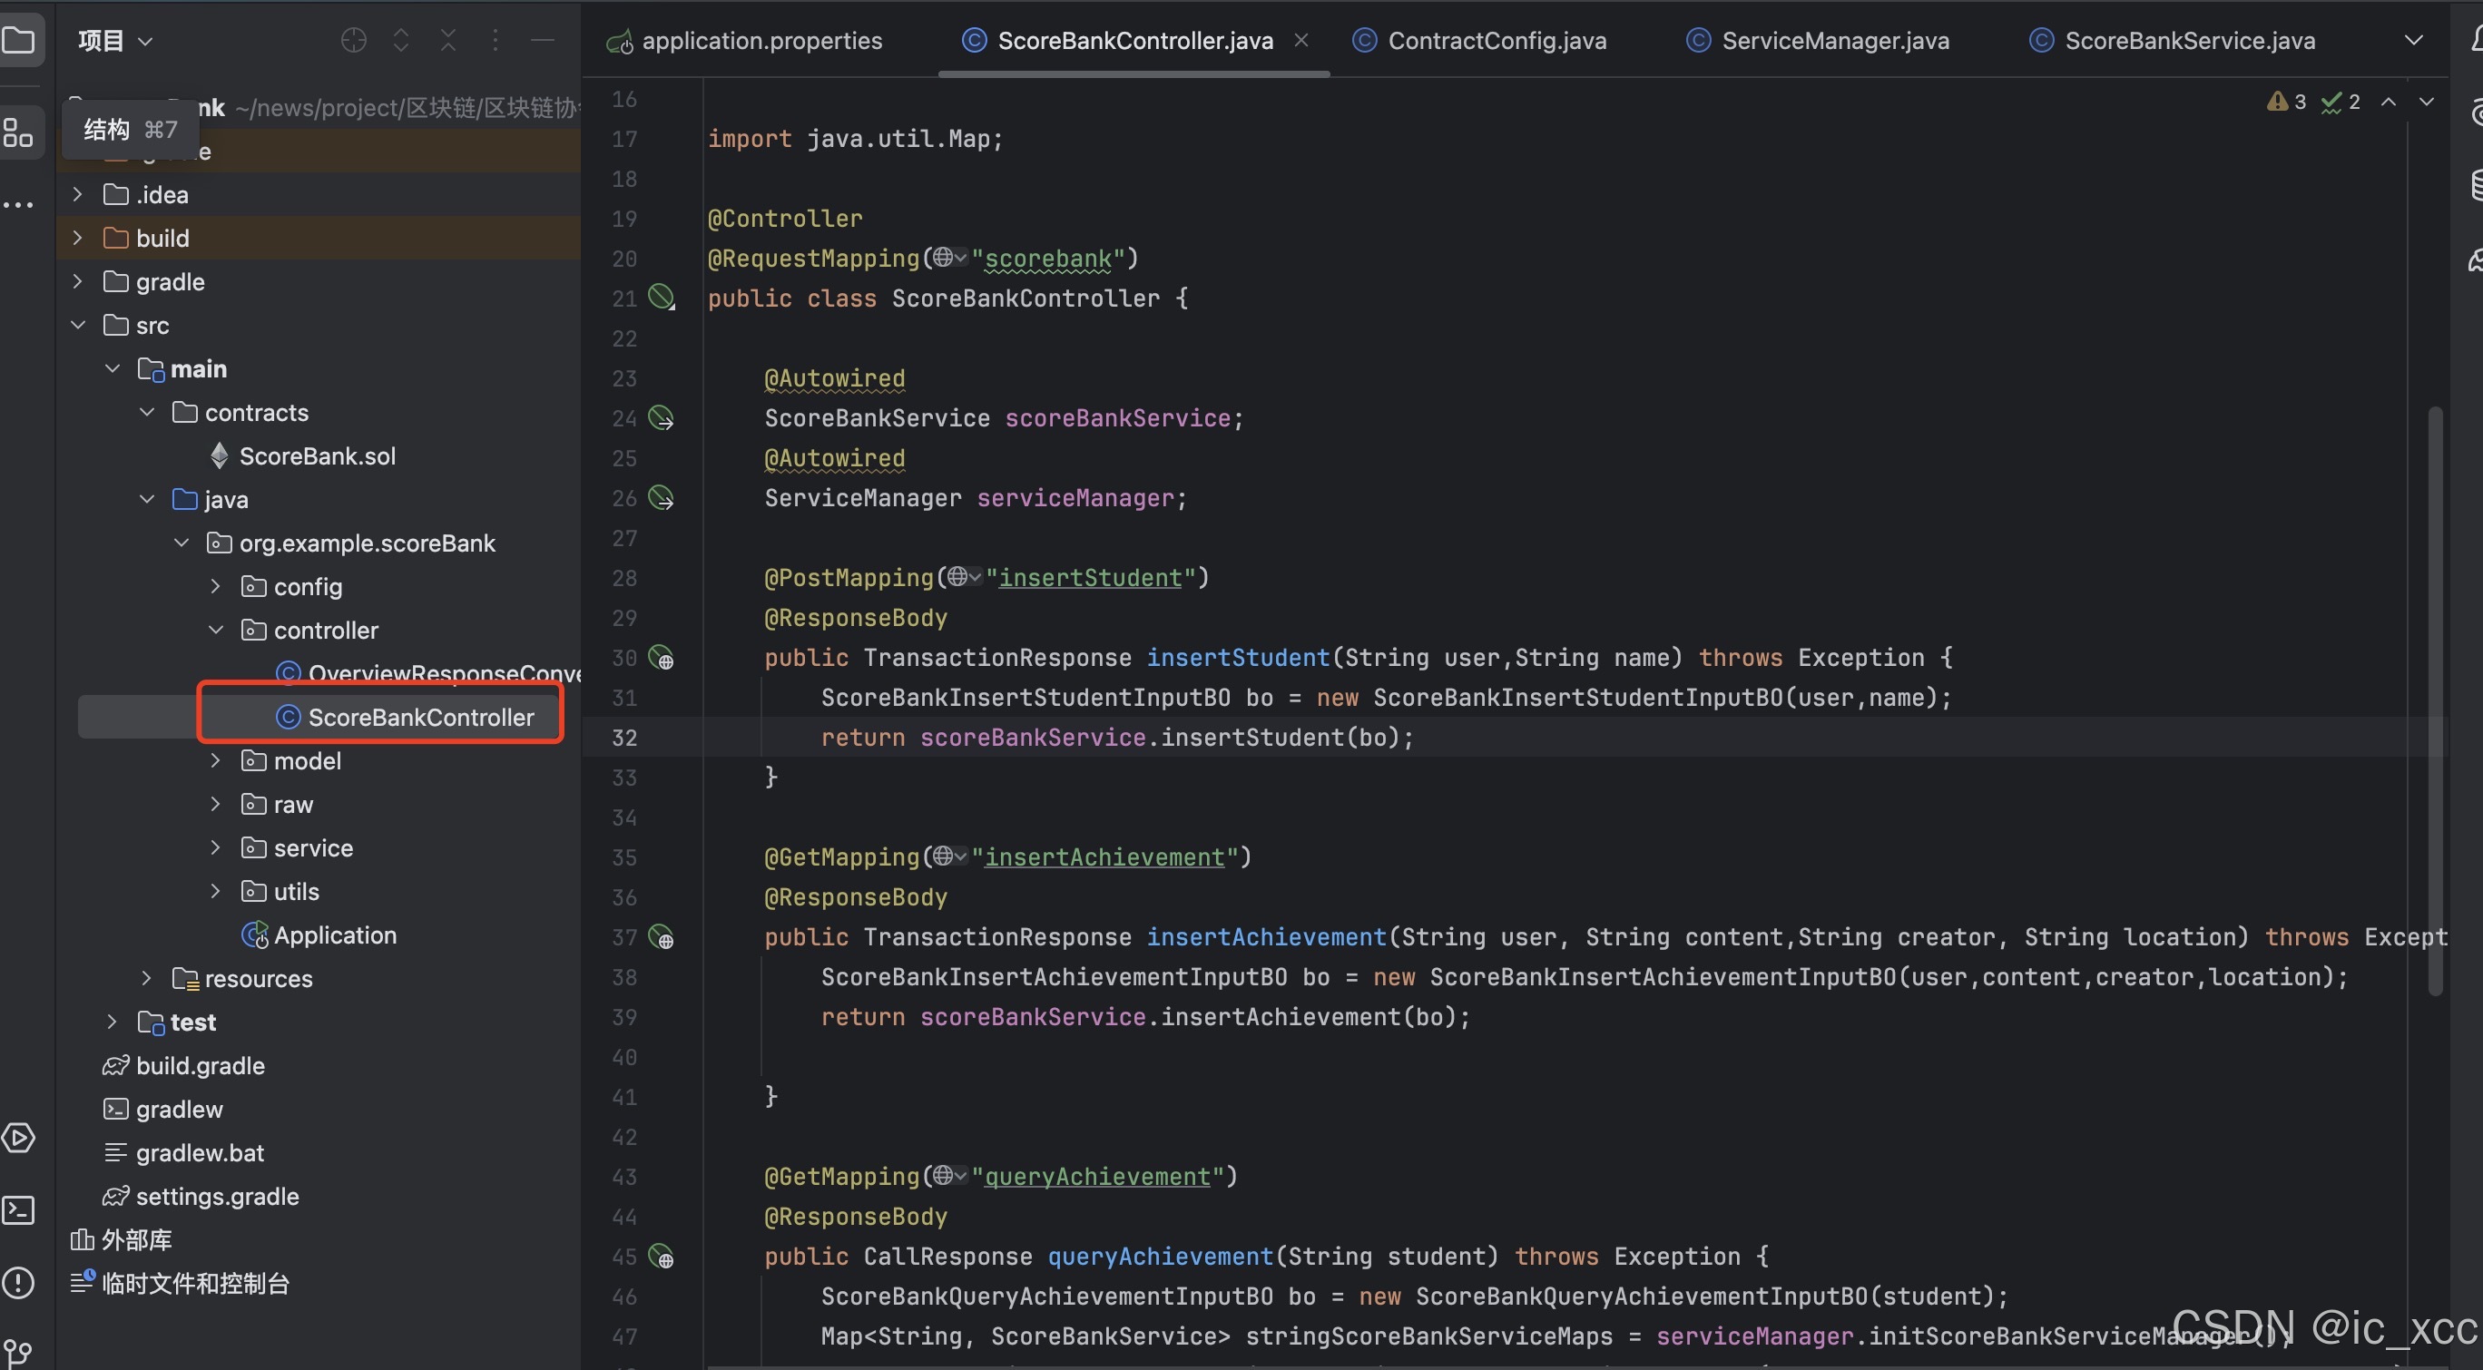This screenshot has height=1370, width=2483.
Task: Expand the resources folder
Action: (x=148, y=979)
